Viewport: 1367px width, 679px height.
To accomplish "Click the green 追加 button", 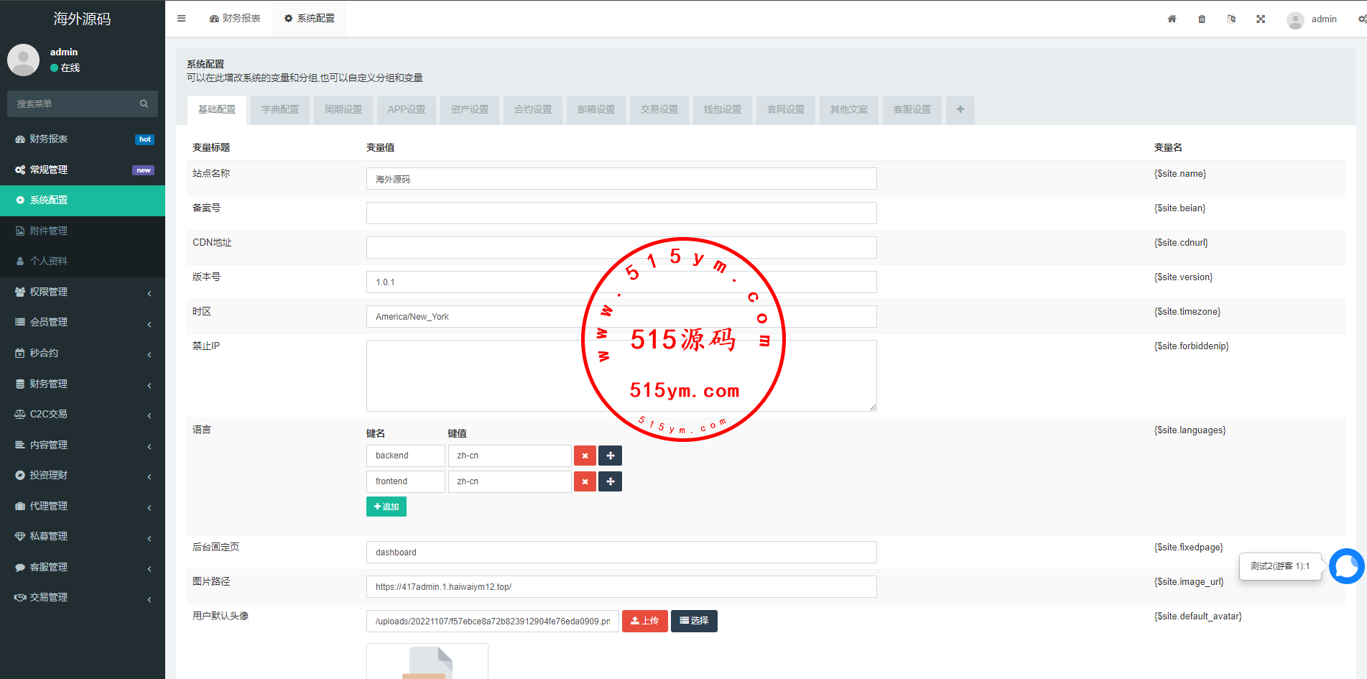I will 386,507.
